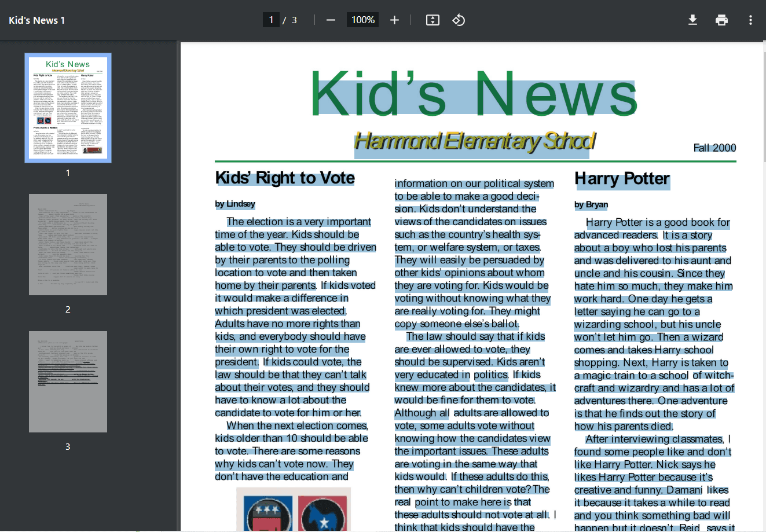Click the line 'Harry Potter is a good book for'
Screen dimensions: 766x532
click(658, 222)
